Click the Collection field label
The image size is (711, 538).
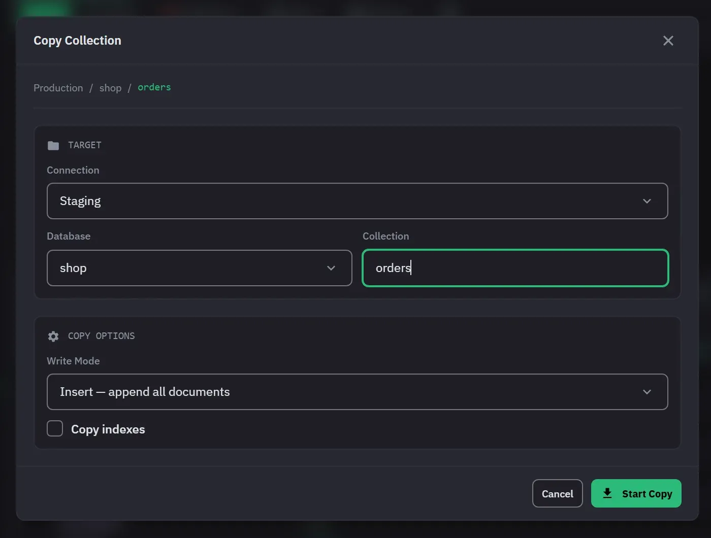pos(385,236)
